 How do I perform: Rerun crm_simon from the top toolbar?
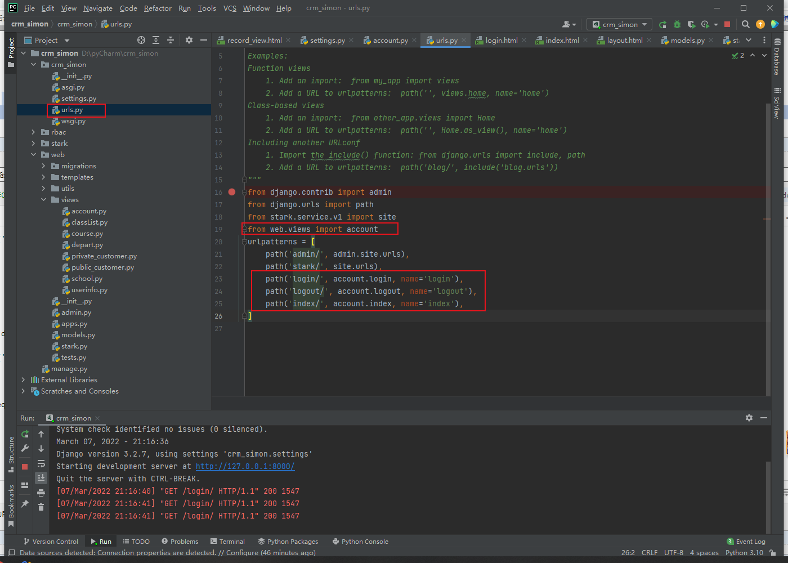(662, 24)
